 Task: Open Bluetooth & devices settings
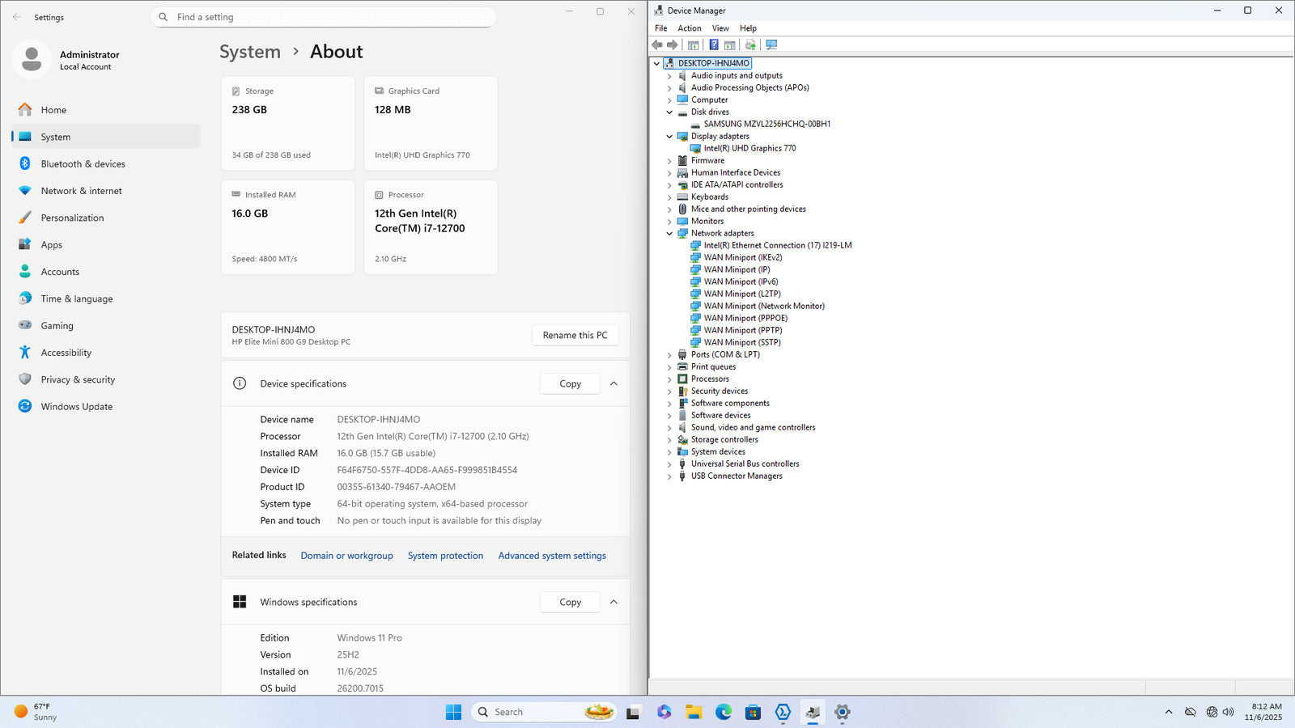tap(83, 164)
